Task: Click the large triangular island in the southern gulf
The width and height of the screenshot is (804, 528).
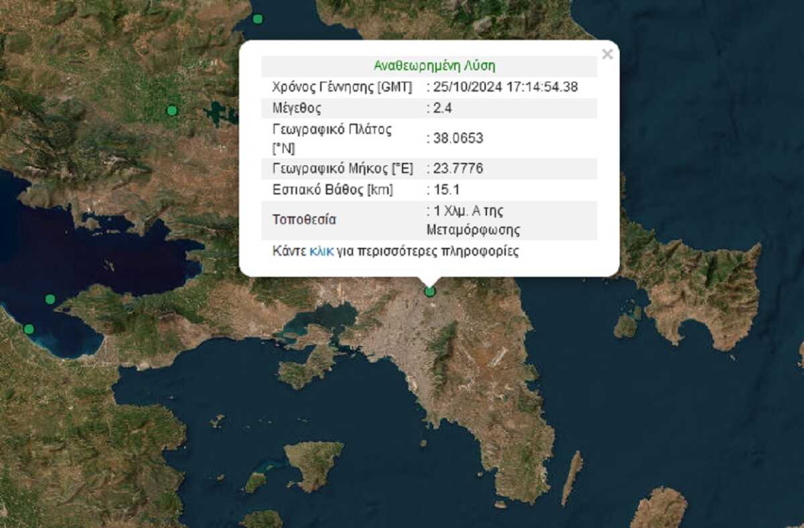Action: (x=314, y=464)
